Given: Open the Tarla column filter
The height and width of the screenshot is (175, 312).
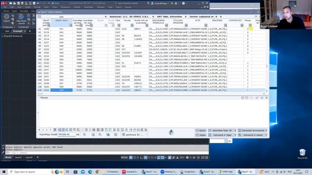Looking at the screenshot, I should point(119,25).
